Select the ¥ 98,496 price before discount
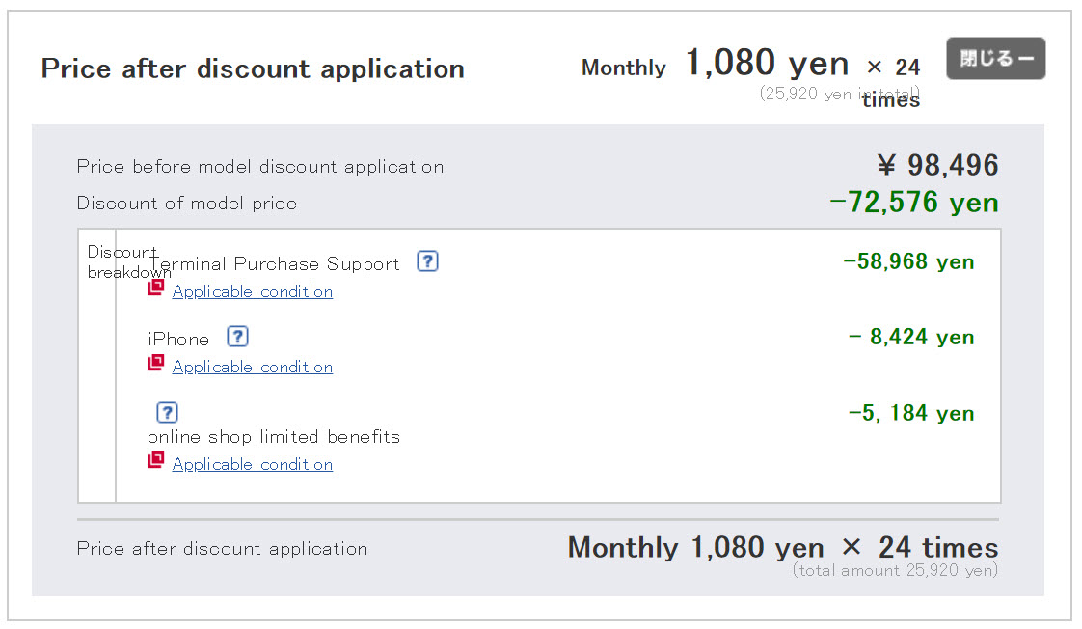 pyautogui.click(x=937, y=165)
